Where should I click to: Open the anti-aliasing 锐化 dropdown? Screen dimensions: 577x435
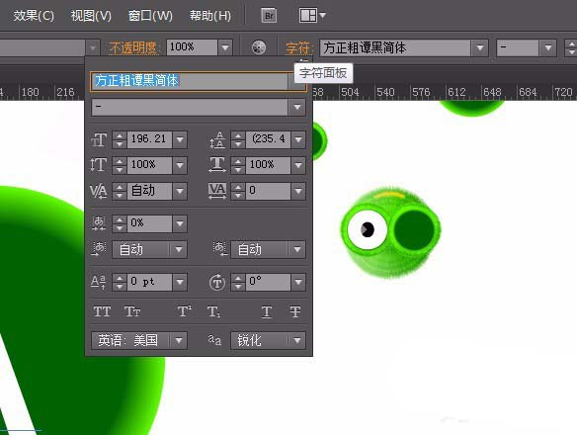point(268,340)
